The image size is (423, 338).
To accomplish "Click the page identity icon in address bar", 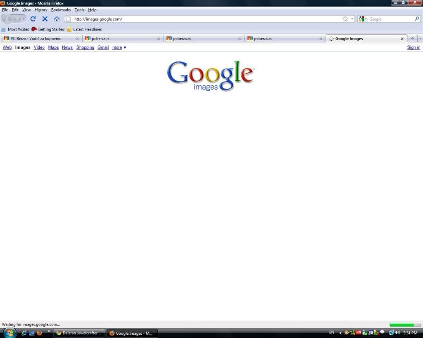I will 69,19.
